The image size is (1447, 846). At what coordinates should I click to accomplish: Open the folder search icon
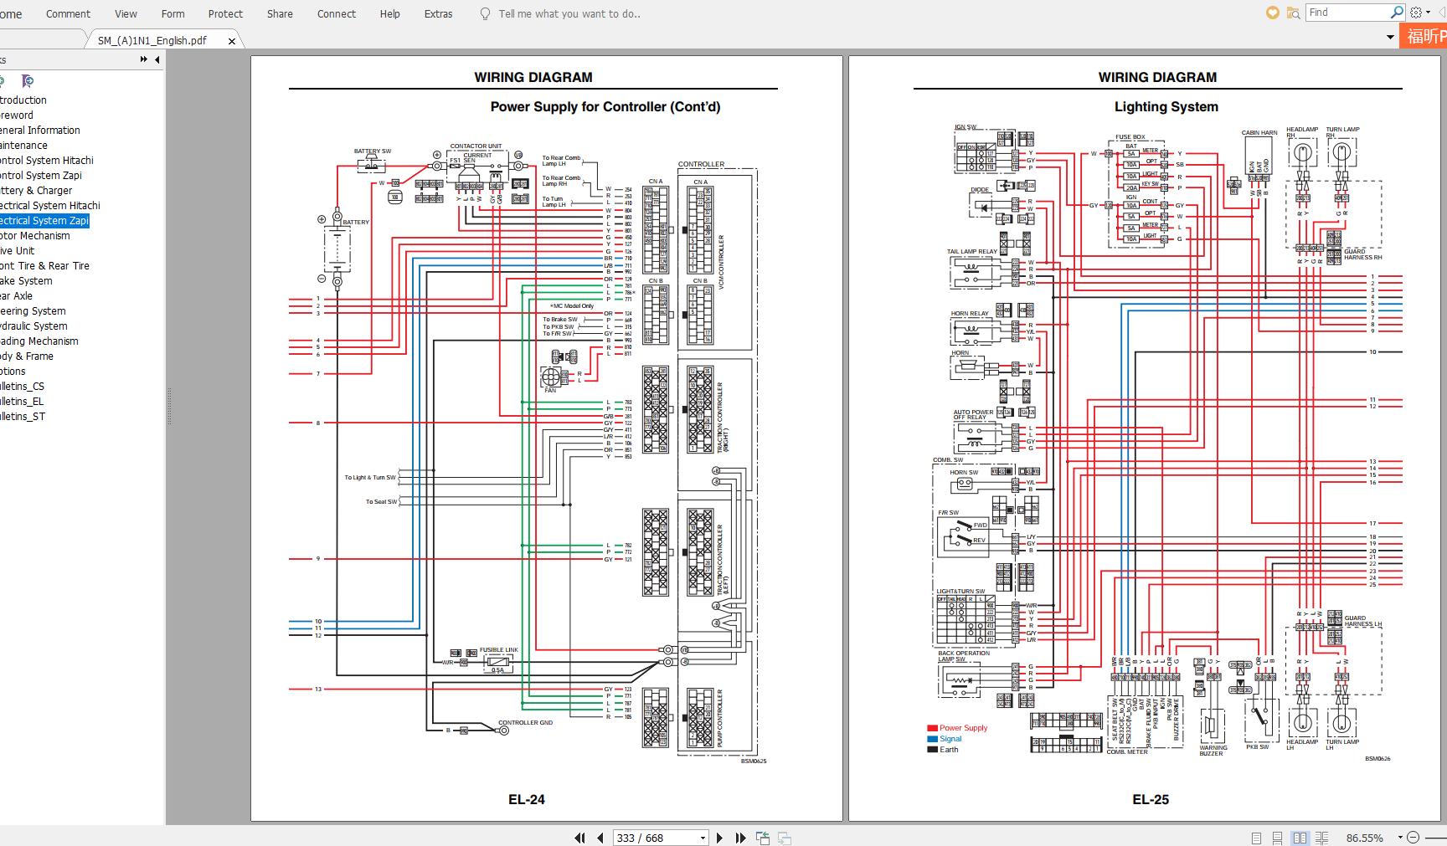click(1294, 13)
